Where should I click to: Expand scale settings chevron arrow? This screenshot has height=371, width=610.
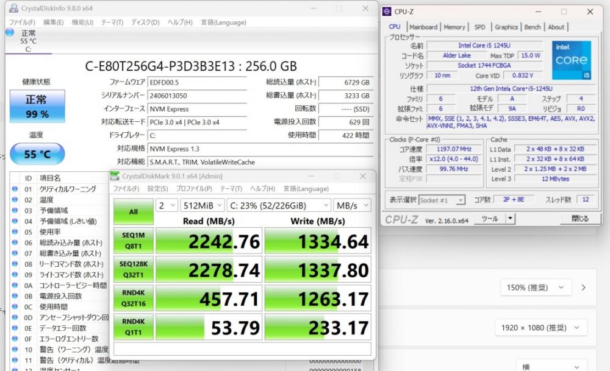coord(584,288)
